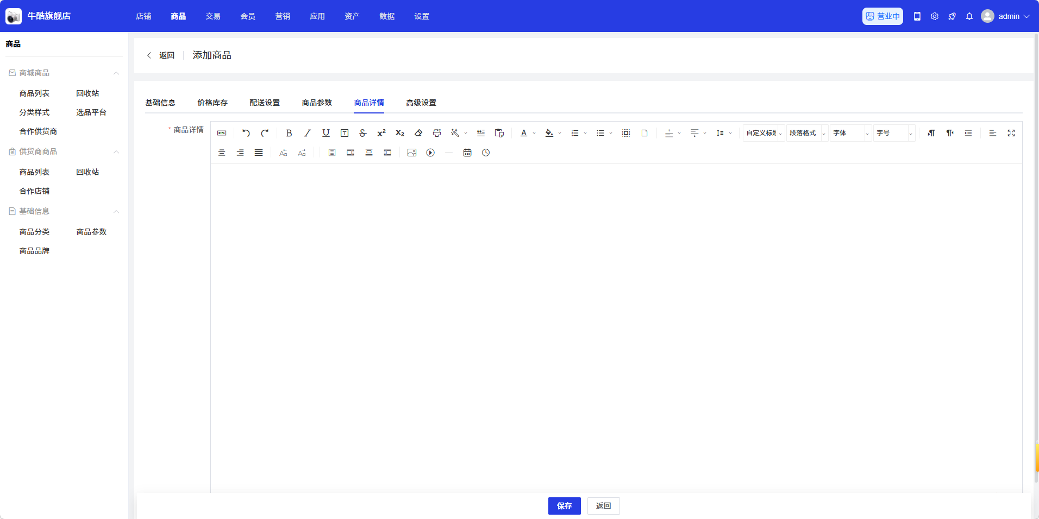Collapse the 商城商品 sidebar section

tap(116, 73)
